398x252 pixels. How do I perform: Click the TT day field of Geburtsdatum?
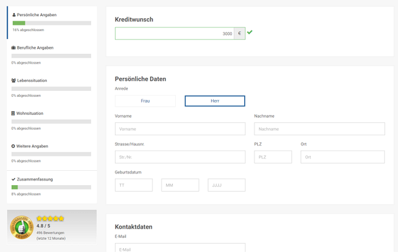[134, 185]
